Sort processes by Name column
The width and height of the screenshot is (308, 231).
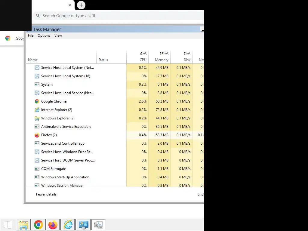[61, 57]
